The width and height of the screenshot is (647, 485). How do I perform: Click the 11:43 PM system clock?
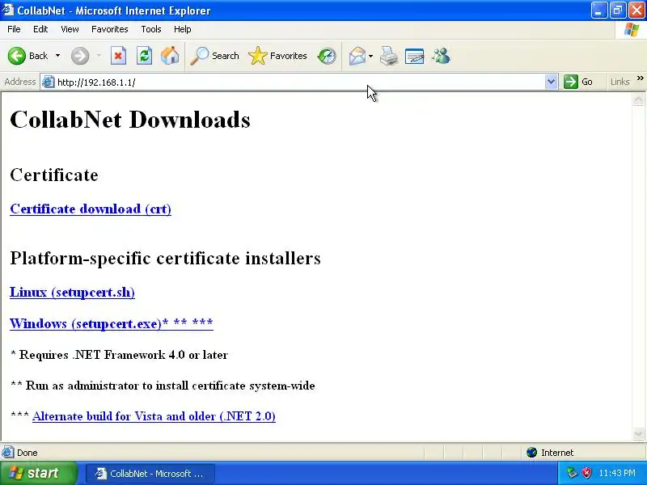pos(617,473)
